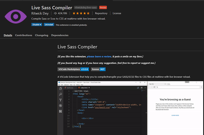Expand the Disable dropdown button
This screenshot has width=204, height=135.
click(x=37, y=24)
